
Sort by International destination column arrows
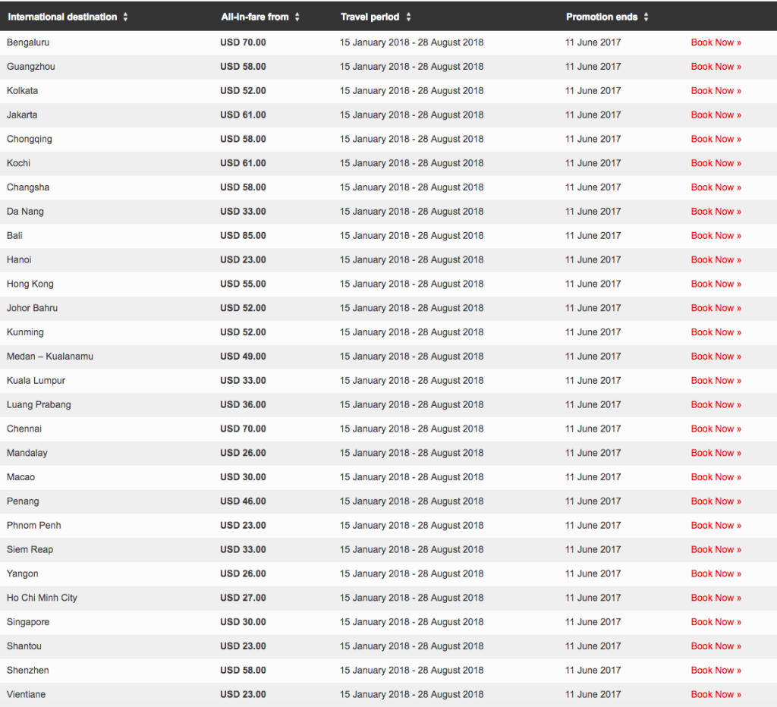point(126,17)
